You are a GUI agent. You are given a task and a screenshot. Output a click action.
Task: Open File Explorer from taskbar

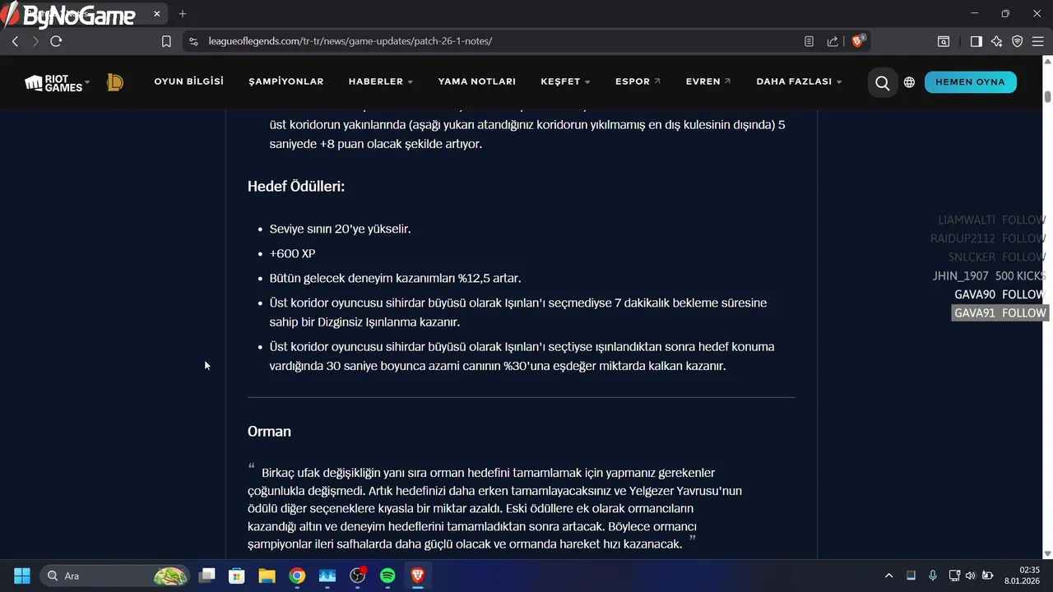coord(267,576)
